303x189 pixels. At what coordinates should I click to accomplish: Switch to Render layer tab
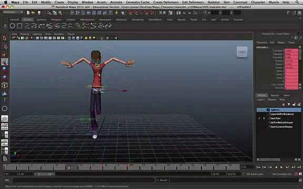[275, 95]
